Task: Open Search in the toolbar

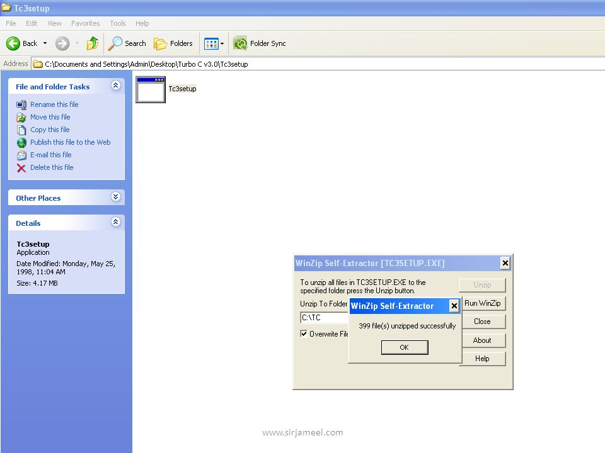Action: (127, 43)
